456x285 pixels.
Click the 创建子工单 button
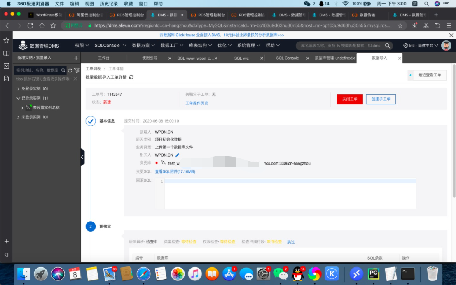pos(381,99)
